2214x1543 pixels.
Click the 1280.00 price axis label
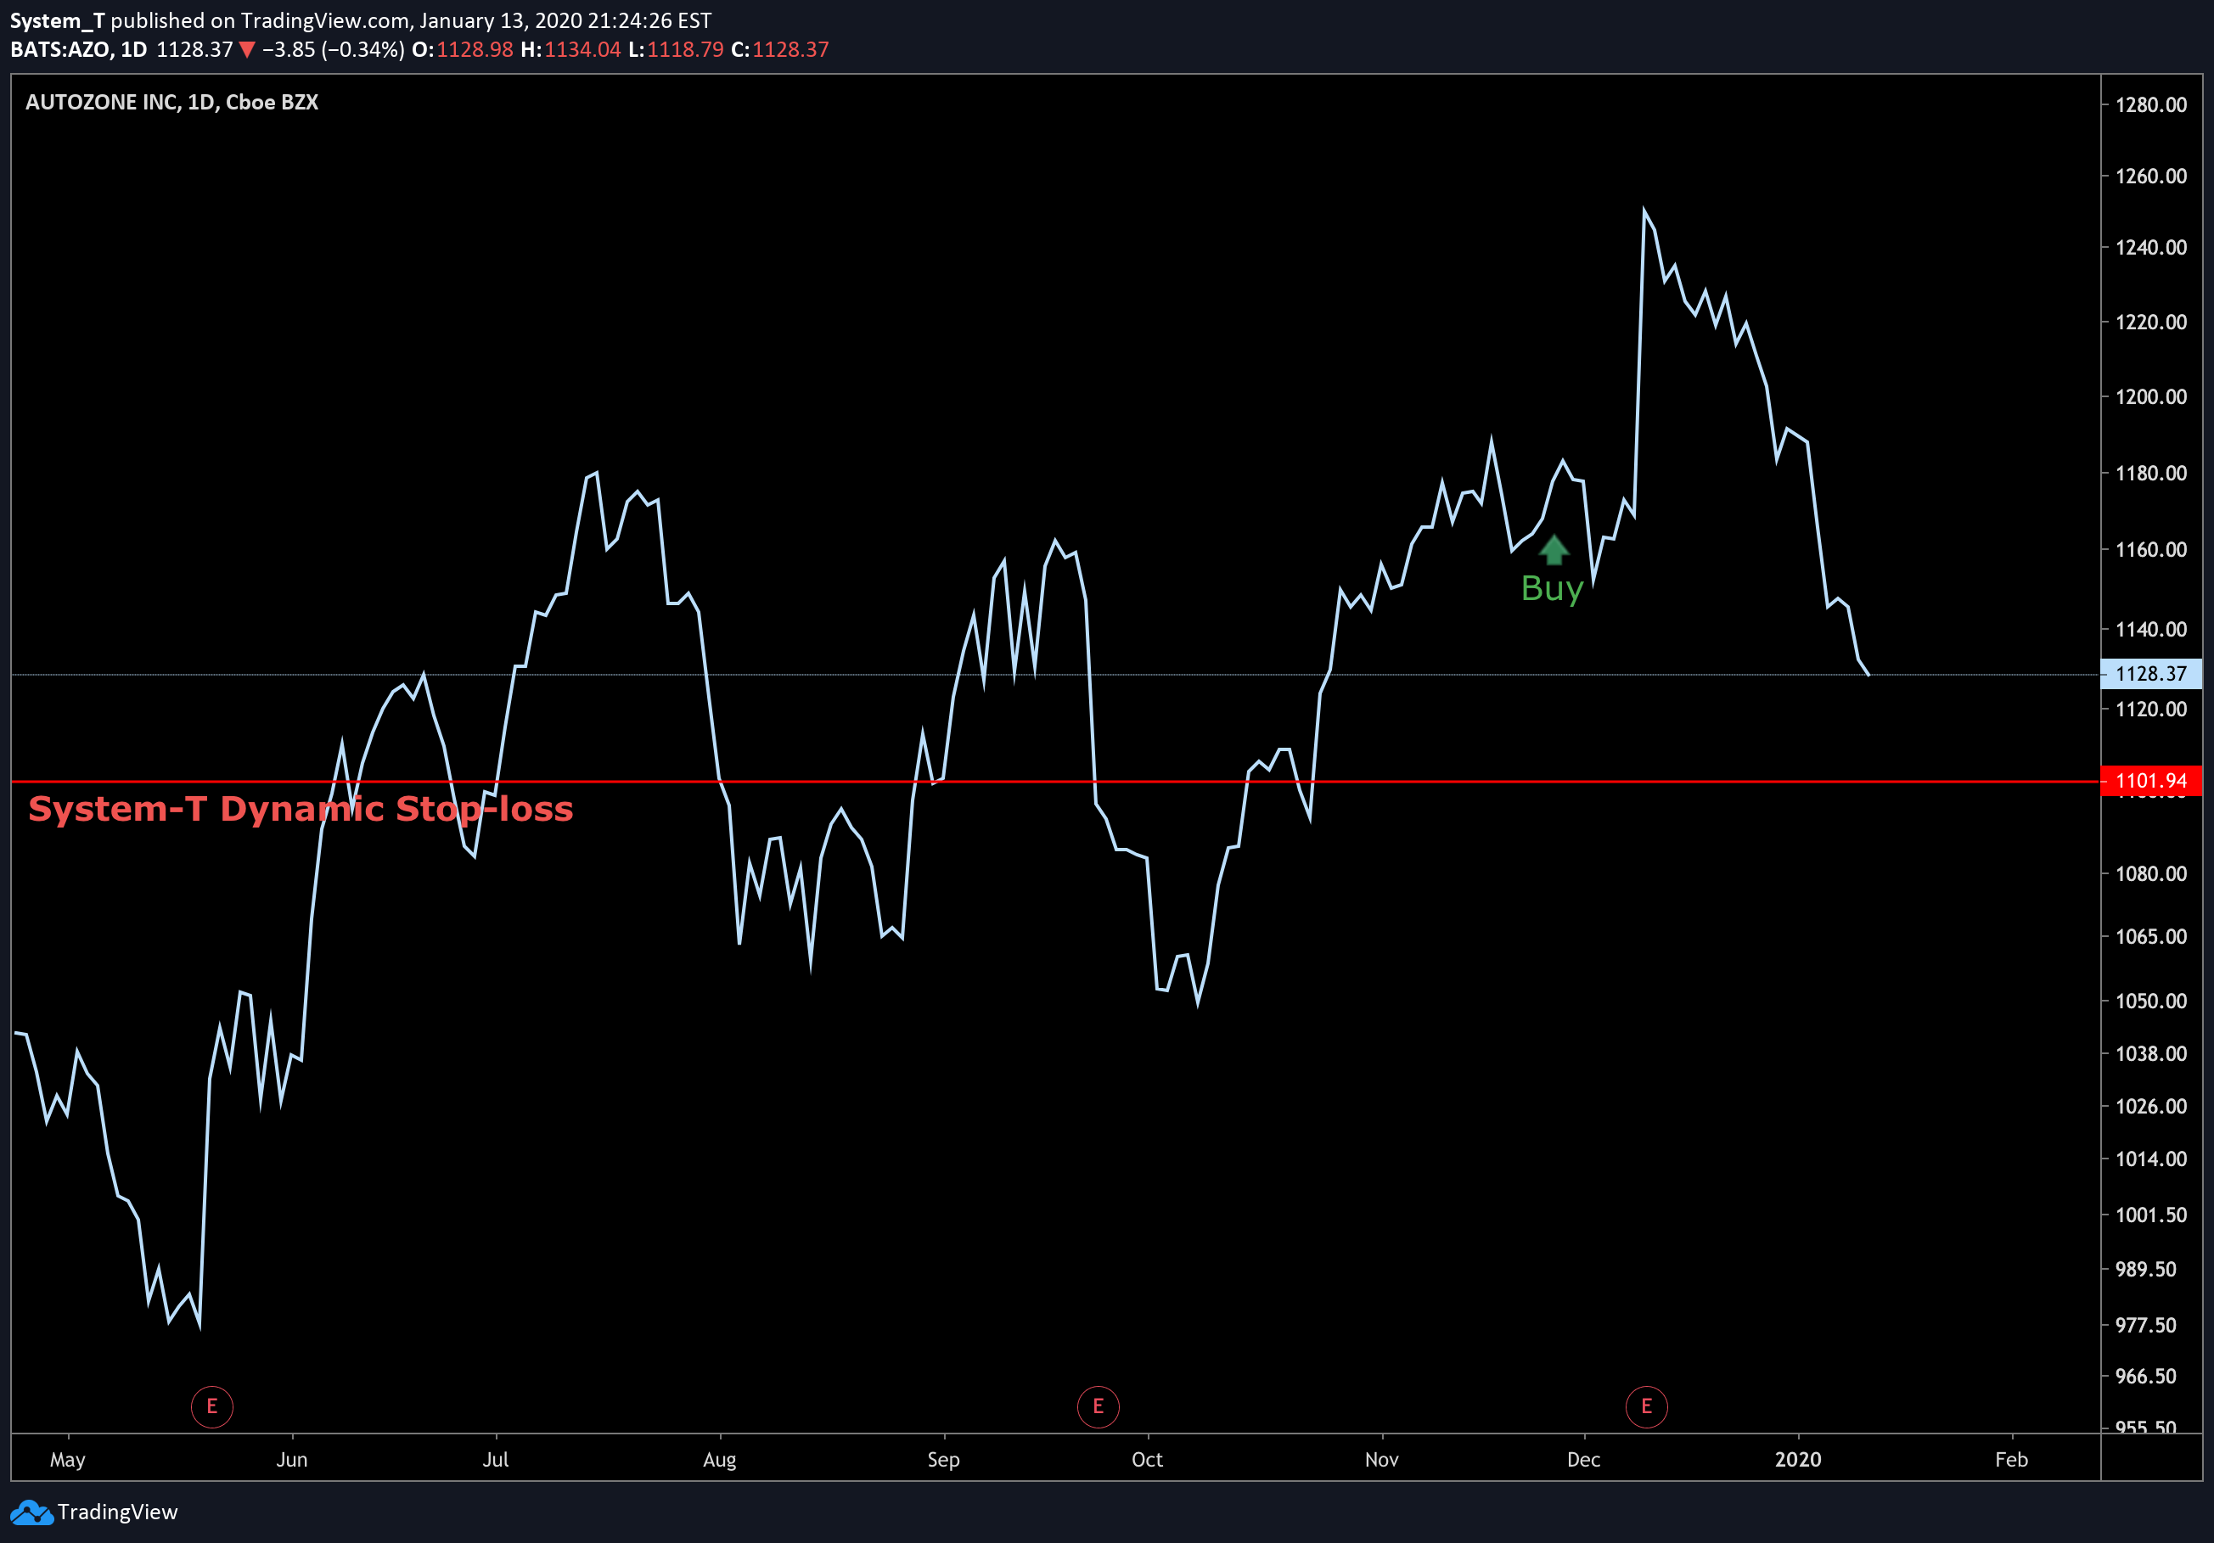click(x=2151, y=105)
